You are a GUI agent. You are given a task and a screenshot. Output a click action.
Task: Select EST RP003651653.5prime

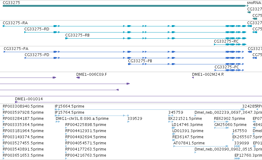23,155
